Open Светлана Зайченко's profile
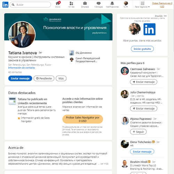This screenshot has width=174, height=174. 142,69
